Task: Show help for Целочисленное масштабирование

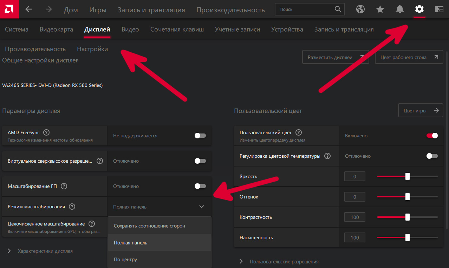Action: (x=92, y=224)
